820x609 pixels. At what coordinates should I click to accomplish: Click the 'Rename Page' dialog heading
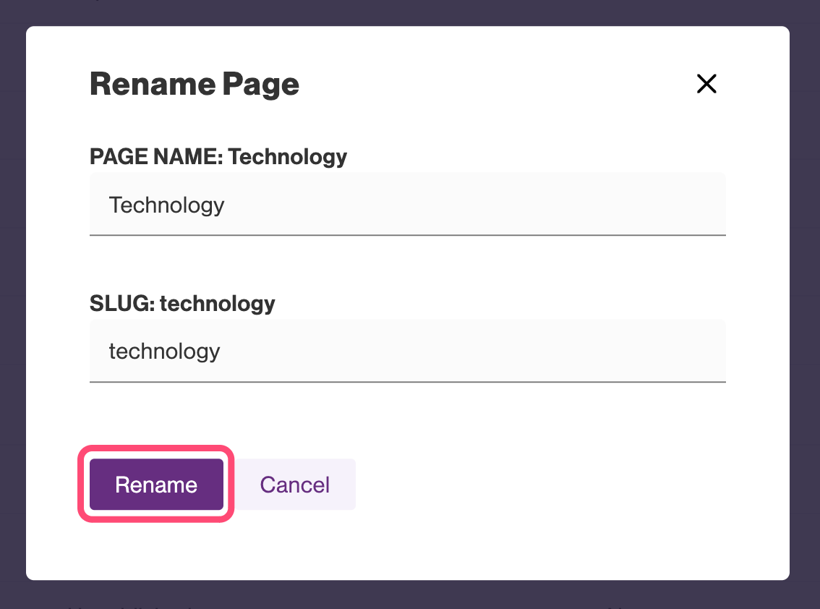pyautogui.click(x=194, y=85)
